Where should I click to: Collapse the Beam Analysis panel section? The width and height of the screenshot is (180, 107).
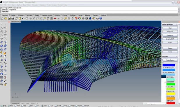pos(177,24)
